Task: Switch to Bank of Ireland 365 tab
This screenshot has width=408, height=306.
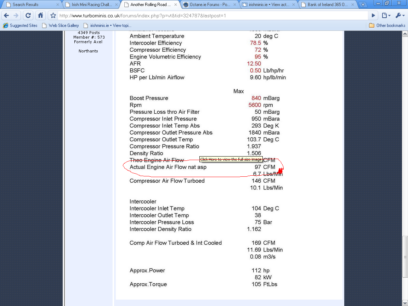Action: tap(327, 4)
